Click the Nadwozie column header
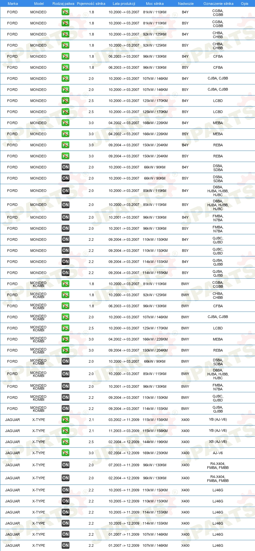The width and height of the screenshot is (255, 551). [186, 4]
